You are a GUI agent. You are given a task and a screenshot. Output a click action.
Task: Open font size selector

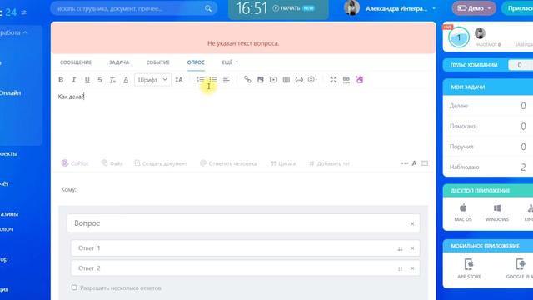pyautogui.click(x=179, y=80)
